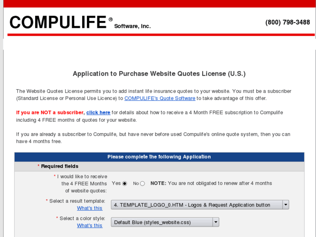Click the NOTE about renewing text
The width and height of the screenshot is (316, 237).
tap(211, 184)
